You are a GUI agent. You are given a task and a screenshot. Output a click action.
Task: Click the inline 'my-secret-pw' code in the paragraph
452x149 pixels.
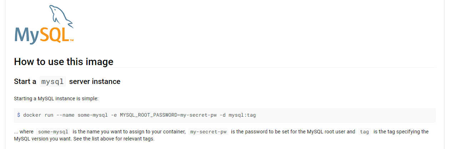click(209, 132)
